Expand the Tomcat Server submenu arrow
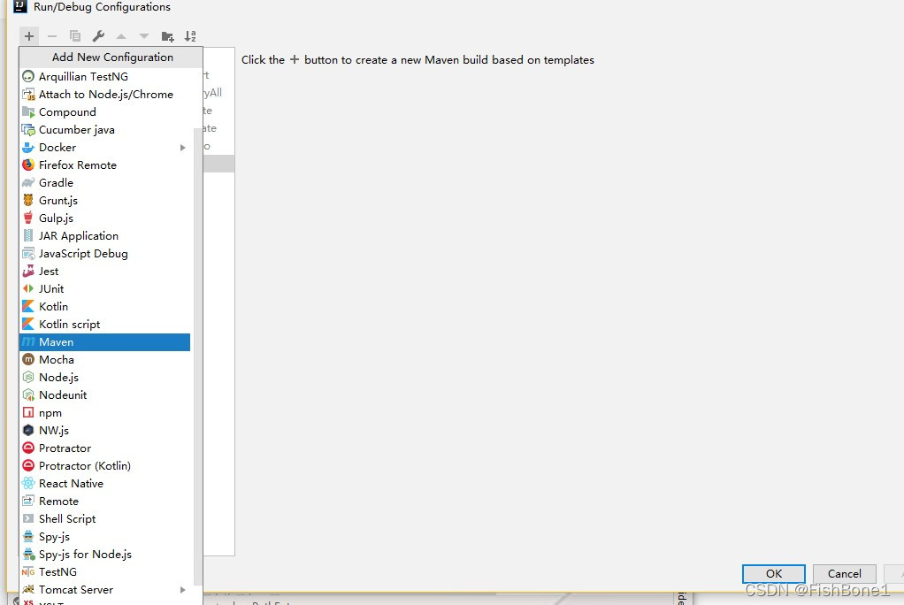Screen dimensions: 904x605 point(183,589)
